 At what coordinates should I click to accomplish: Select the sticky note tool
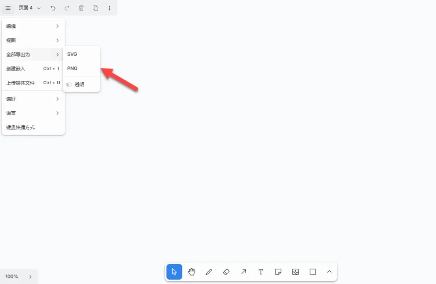click(278, 272)
